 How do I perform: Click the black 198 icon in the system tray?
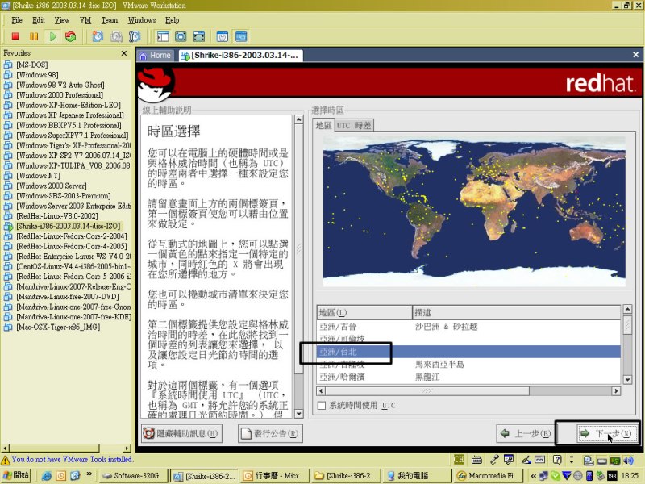click(613, 476)
